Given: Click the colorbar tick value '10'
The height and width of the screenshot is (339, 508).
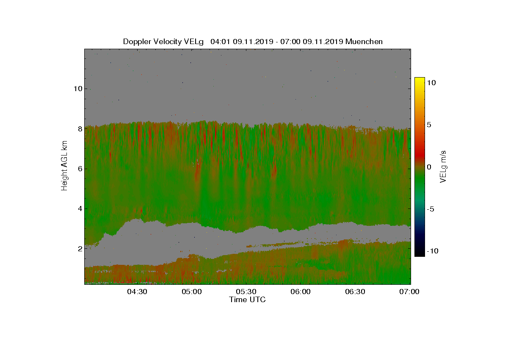Looking at the screenshot, I should (431, 83).
